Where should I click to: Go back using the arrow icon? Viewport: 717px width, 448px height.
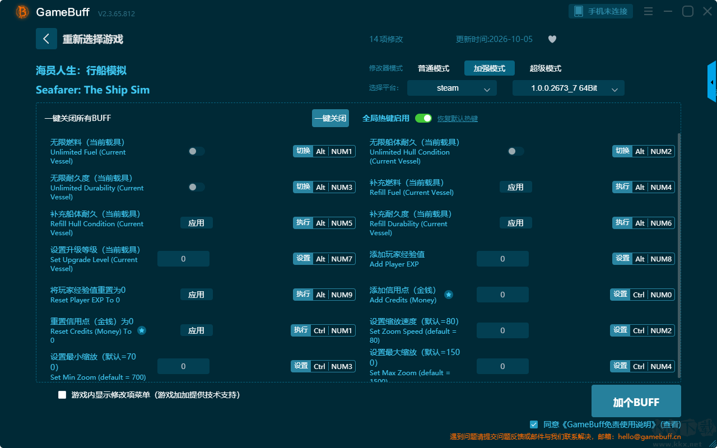[46, 39]
